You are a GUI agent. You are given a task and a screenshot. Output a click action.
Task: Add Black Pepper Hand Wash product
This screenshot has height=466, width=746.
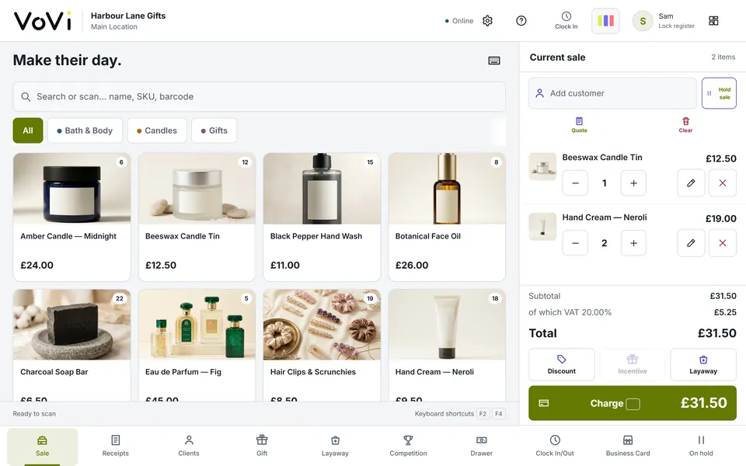click(322, 217)
